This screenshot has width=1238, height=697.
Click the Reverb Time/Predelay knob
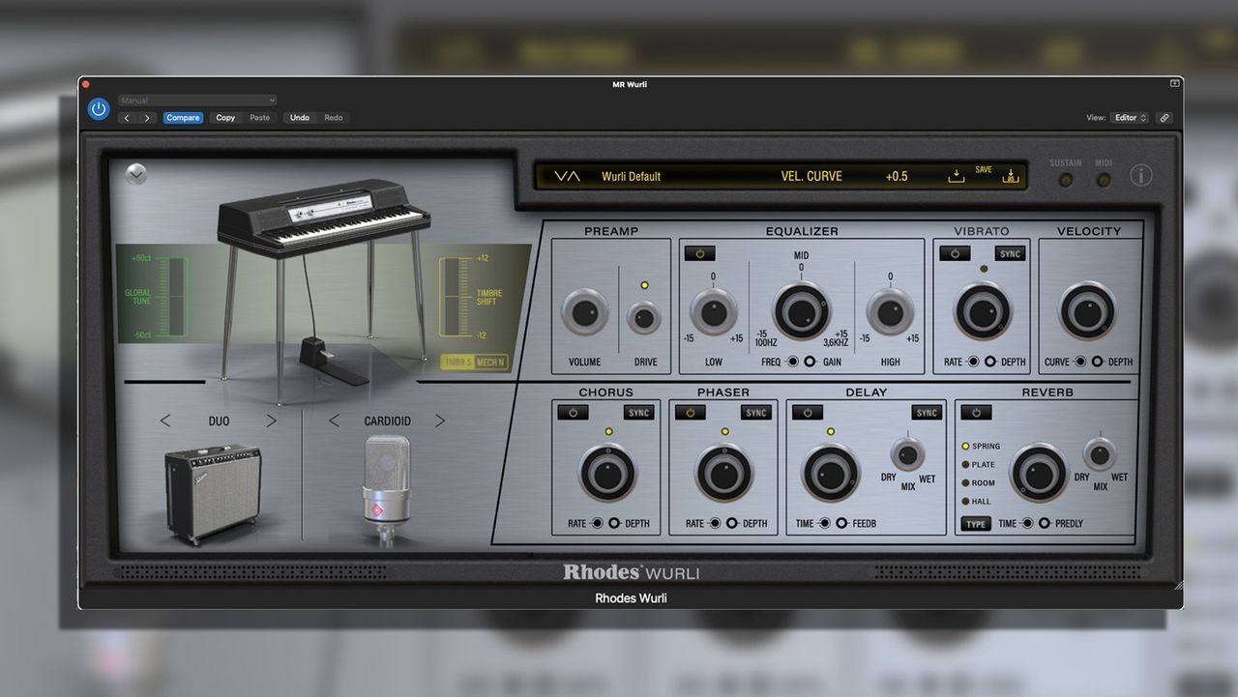[1039, 473]
